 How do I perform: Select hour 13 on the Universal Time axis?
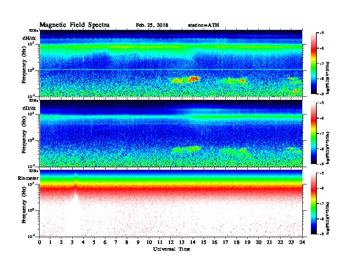click(182, 243)
